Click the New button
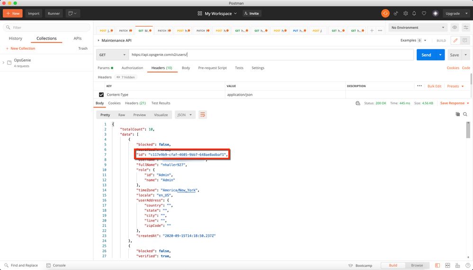This screenshot has width=473, height=270. (13, 13)
